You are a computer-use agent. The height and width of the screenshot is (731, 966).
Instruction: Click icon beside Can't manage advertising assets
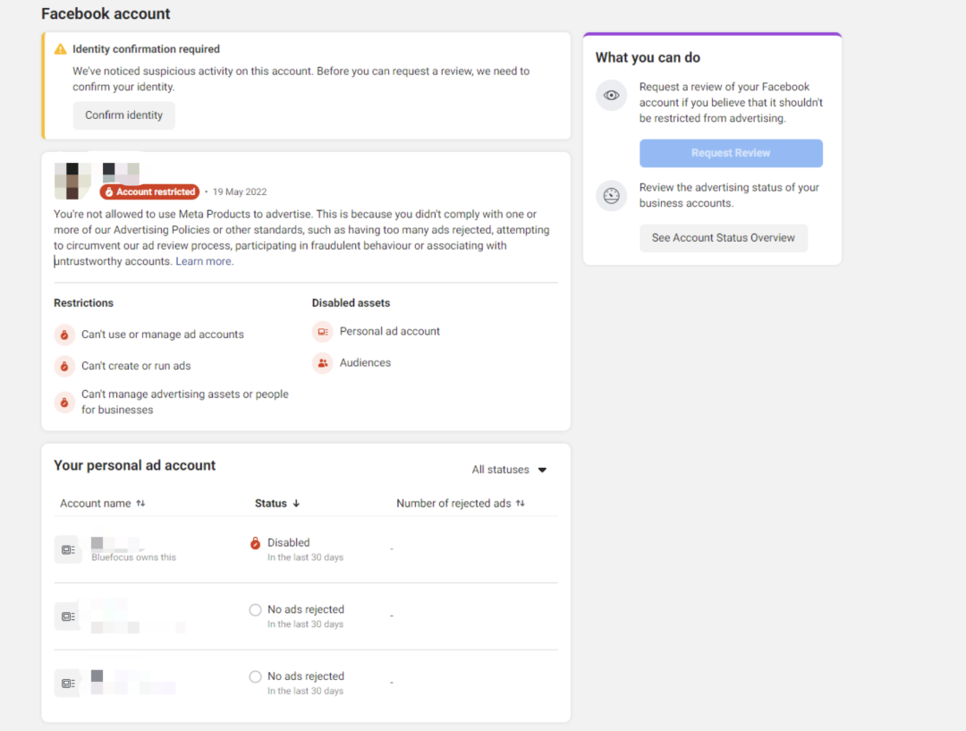[64, 402]
